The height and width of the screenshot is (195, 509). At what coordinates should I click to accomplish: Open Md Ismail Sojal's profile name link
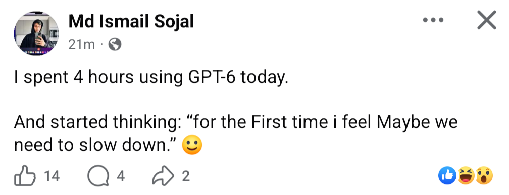131,22
